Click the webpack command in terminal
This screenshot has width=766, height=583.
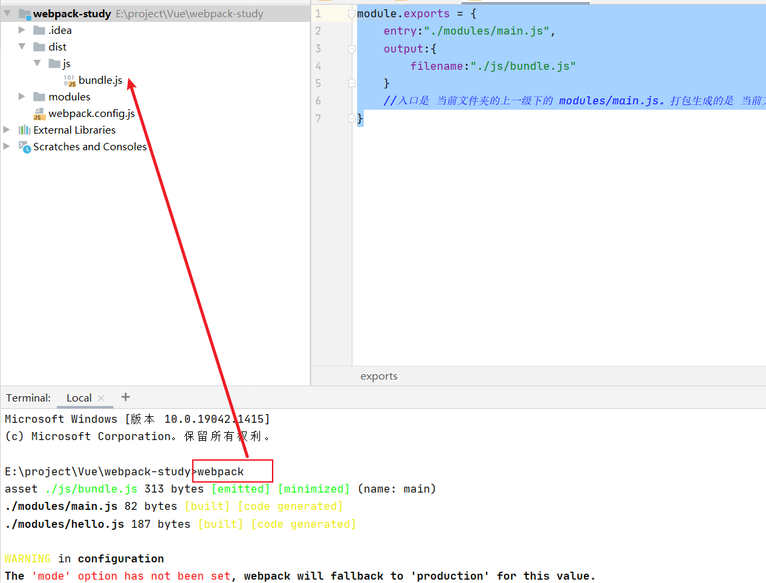pos(220,472)
